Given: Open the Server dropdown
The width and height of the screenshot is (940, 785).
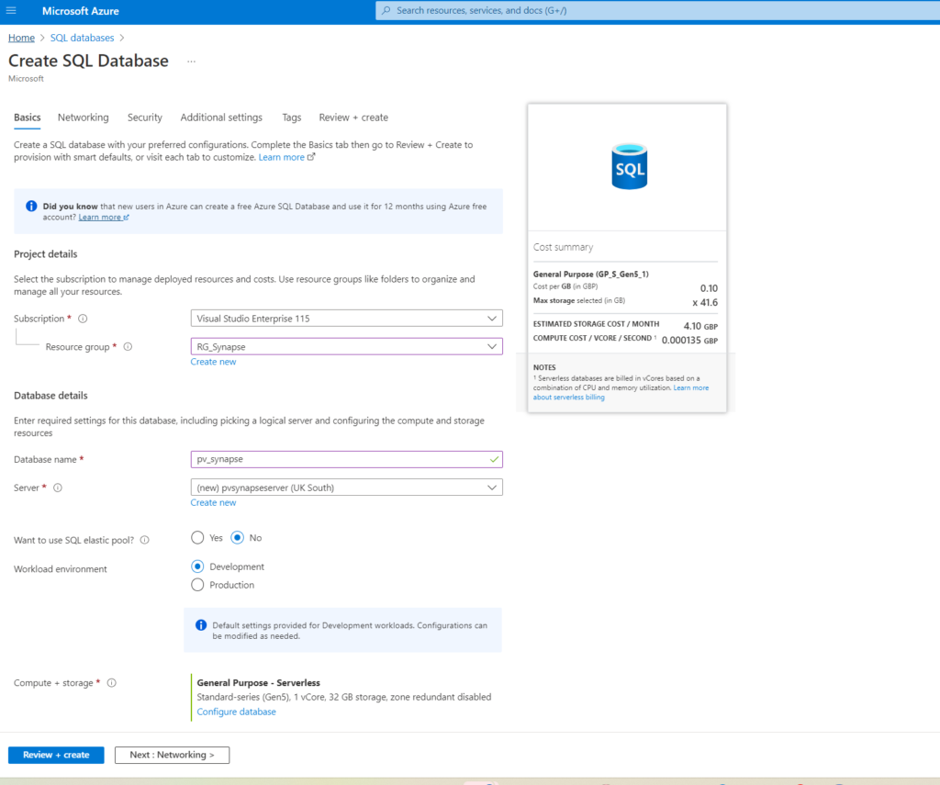Looking at the screenshot, I should point(346,488).
